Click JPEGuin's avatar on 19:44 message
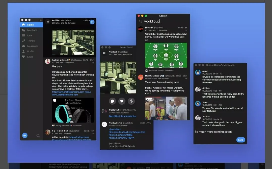This screenshot has height=169, width=272. click(x=198, y=118)
